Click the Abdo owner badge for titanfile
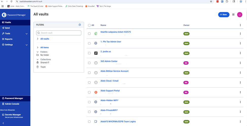Screen dimensions: 247x126 pyautogui.click(x=186, y=33)
